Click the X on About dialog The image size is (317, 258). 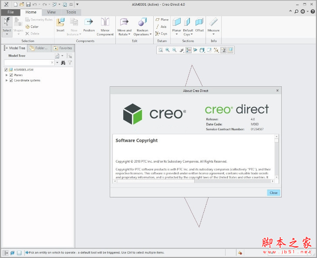coord(277,91)
